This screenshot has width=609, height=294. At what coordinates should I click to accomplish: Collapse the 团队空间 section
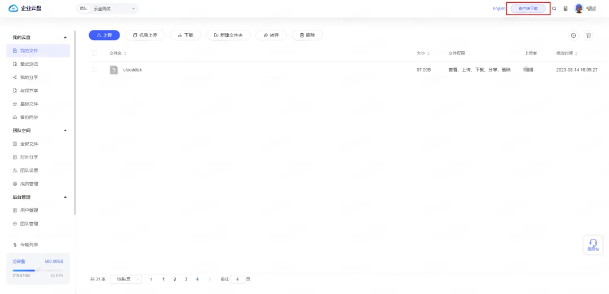click(x=65, y=131)
